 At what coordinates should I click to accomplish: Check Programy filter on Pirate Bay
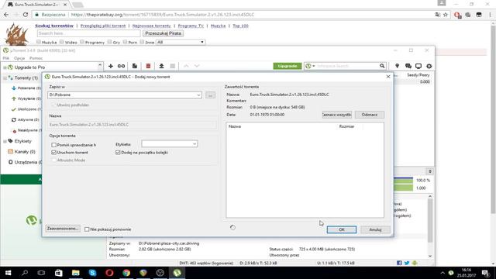coord(82,42)
